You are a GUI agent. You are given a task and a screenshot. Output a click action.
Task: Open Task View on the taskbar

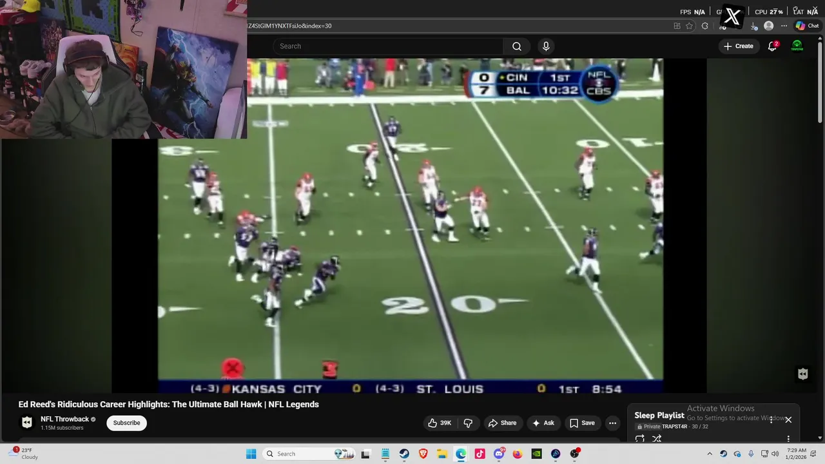[x=365, y=454]
